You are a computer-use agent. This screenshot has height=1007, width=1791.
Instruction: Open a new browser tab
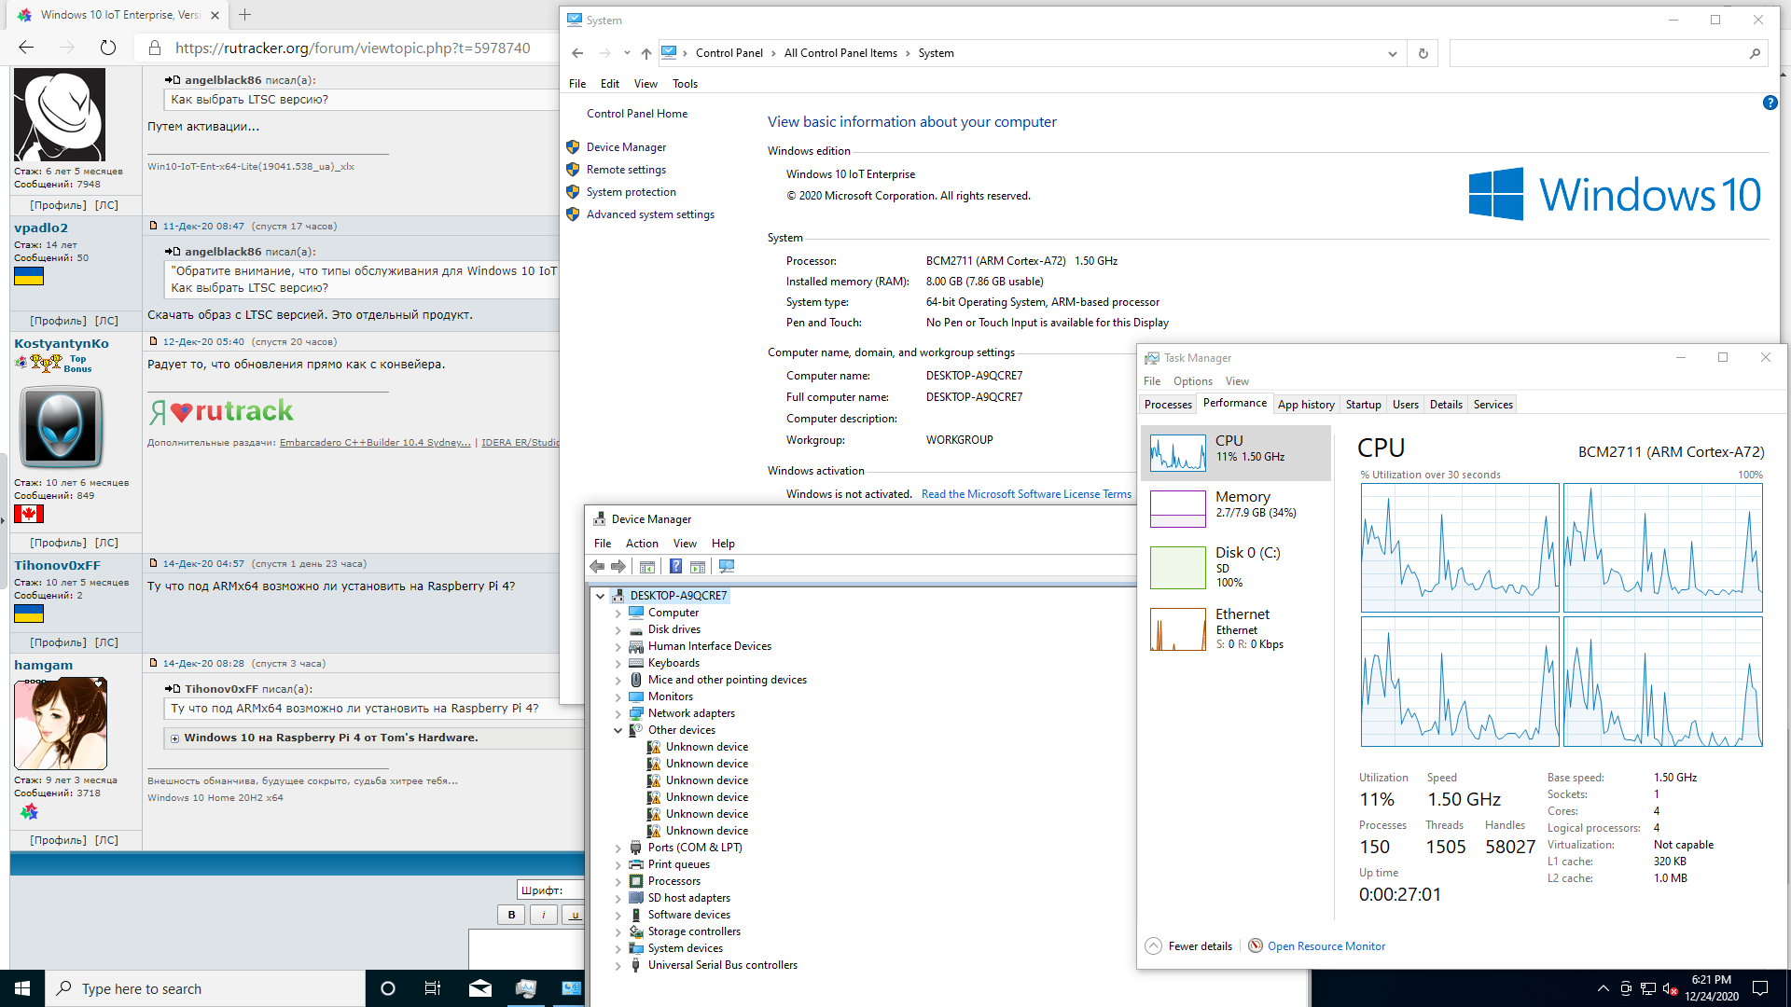coord(244,15)
